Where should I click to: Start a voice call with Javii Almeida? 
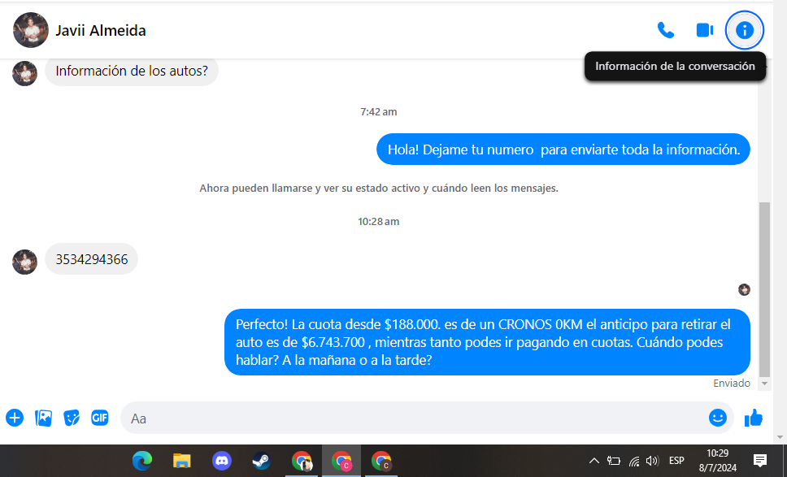[x=665, y=31]
